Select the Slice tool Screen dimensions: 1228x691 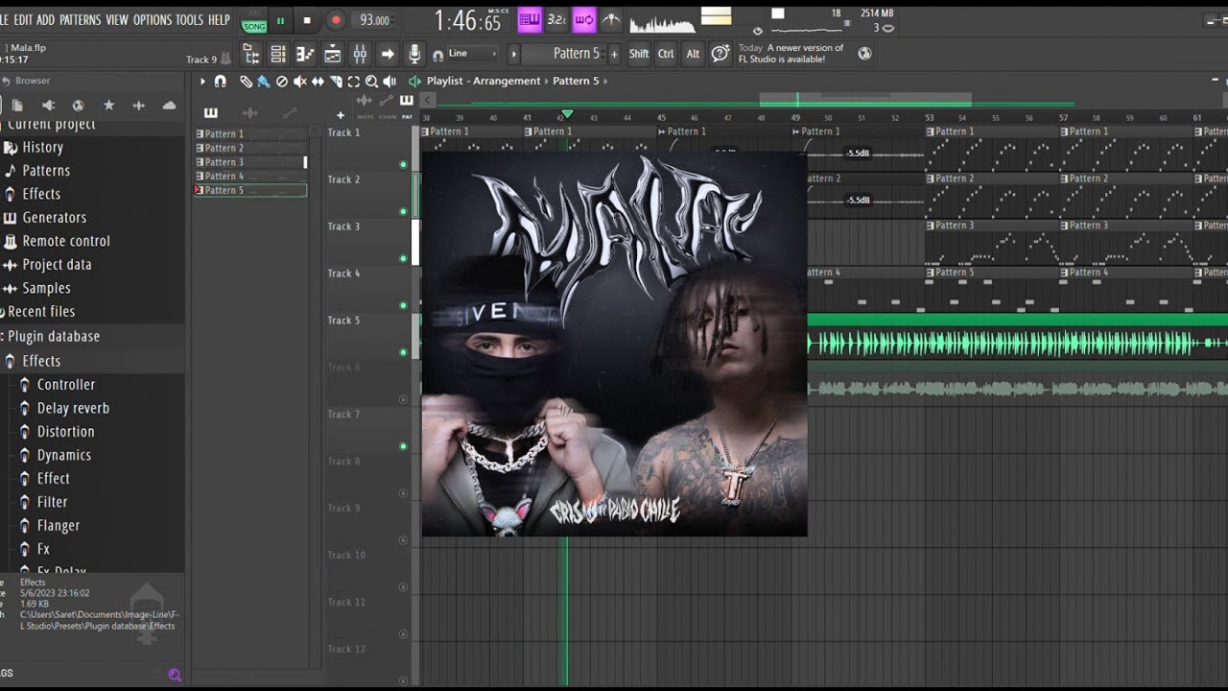pyautogui.click(x=336, y=82)
